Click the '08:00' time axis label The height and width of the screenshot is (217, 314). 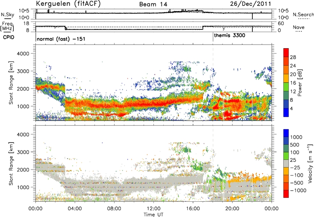coord(114,209)
